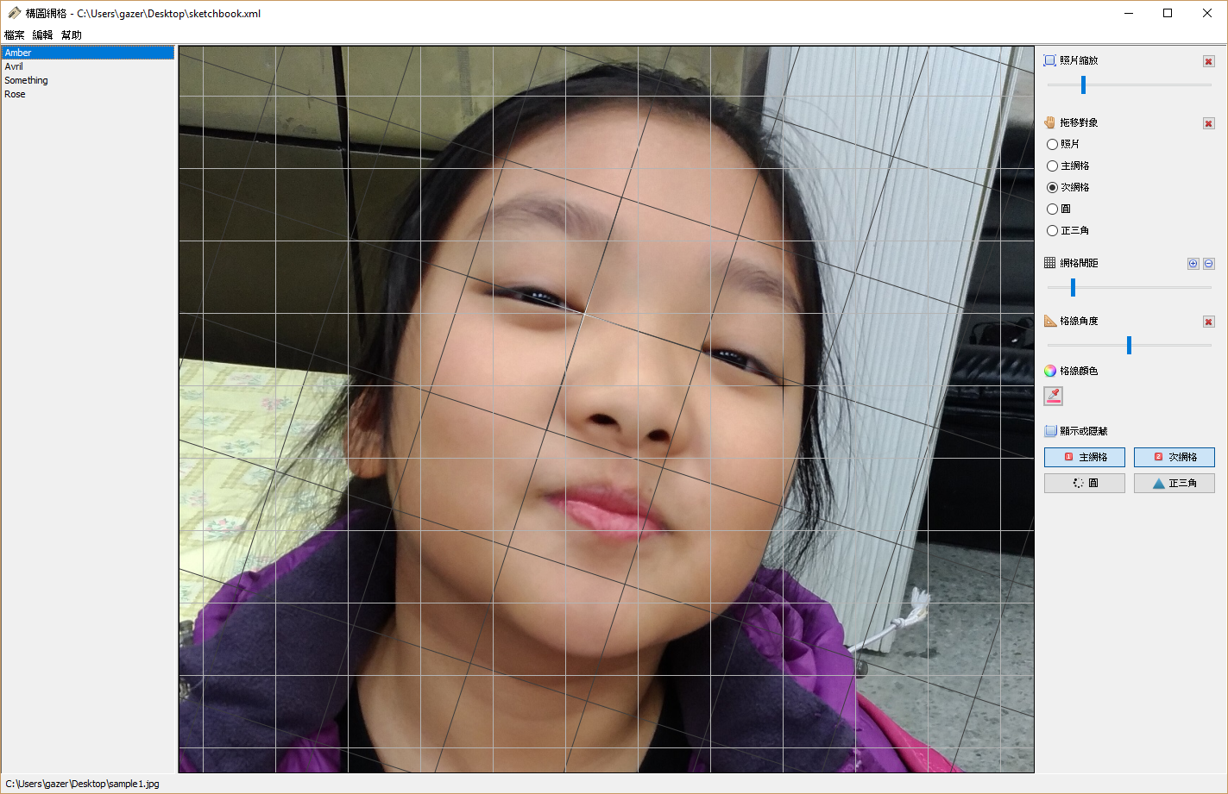Increase grid spacing with the plus icon

click(1193, 264)
